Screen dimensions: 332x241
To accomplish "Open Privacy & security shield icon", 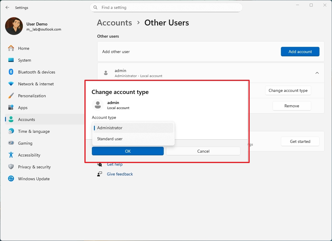I will (11, 167).
